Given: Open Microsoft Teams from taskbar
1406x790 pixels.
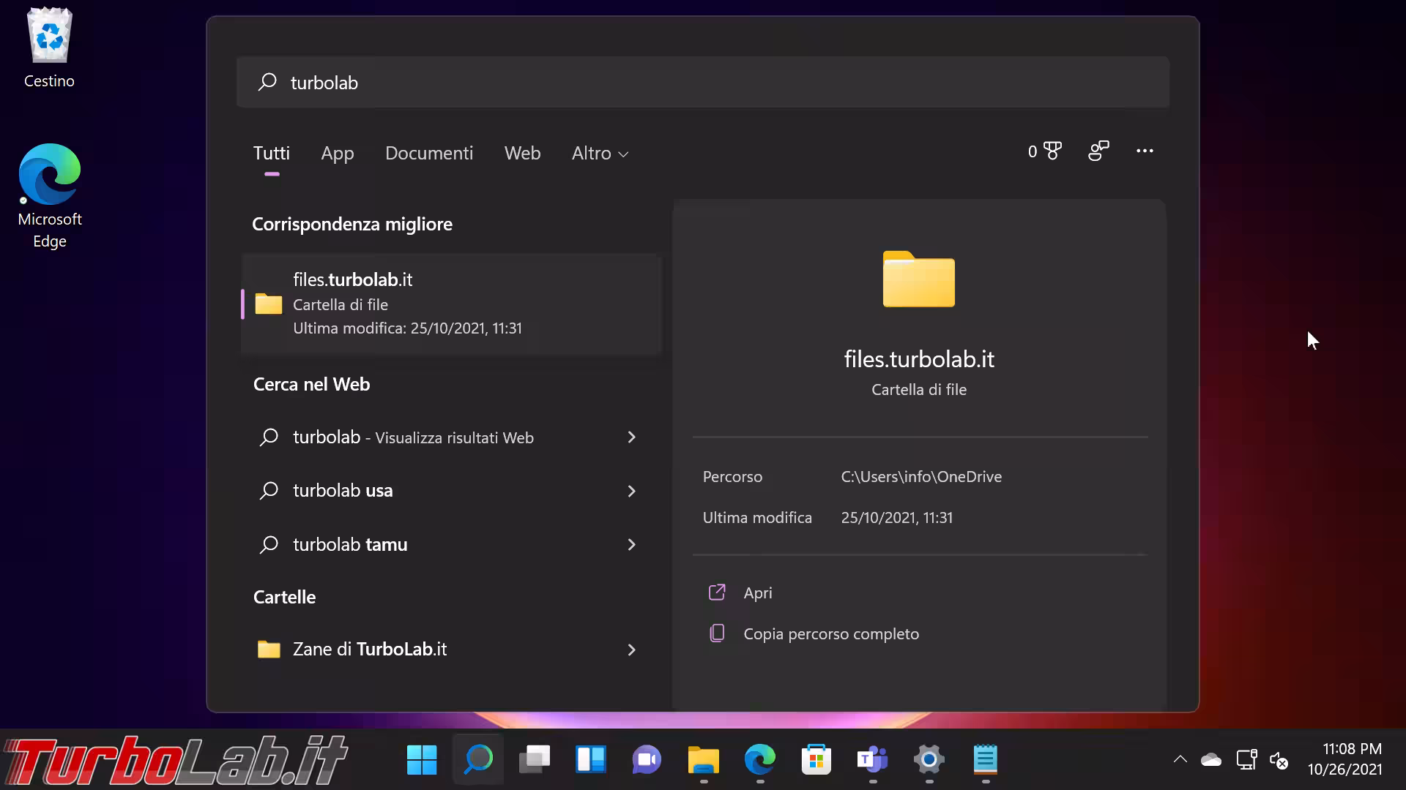Looking at the screenshot, I should [872, 760].
